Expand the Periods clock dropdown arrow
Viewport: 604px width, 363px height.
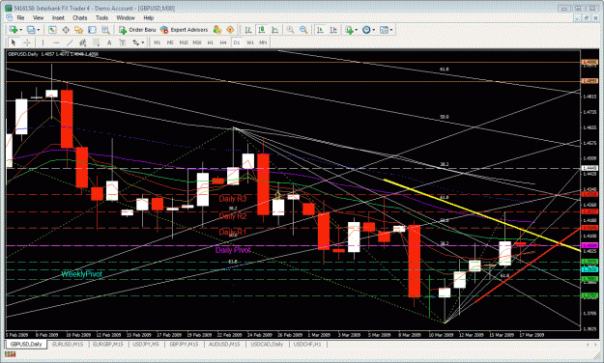pos(373,30)
